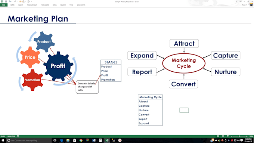This screenshot has height=143, width=254.
Task: Click the Redo arrow icon
Action: [15, 1]
